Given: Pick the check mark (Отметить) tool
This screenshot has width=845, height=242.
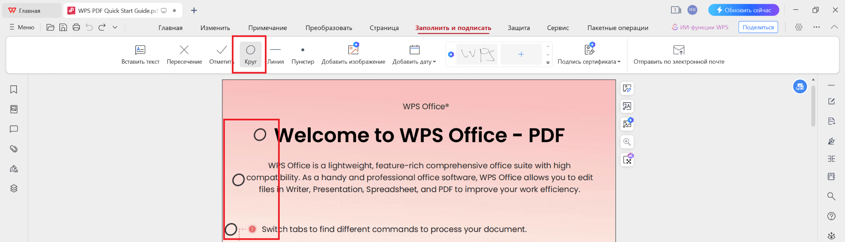Looking at the screenshot, I should [x=222, y=55].
